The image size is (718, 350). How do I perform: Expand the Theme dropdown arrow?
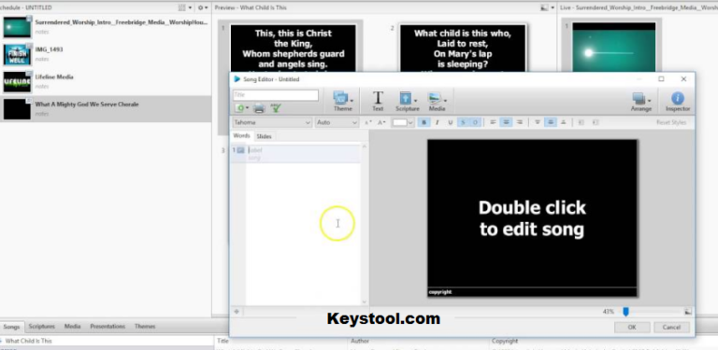(x=352, y=100)
